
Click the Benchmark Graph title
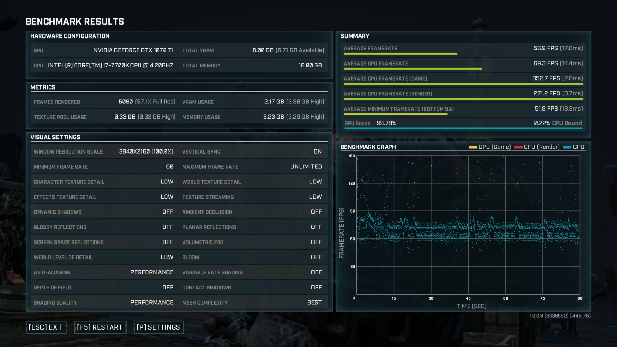(x=368, y=147)
